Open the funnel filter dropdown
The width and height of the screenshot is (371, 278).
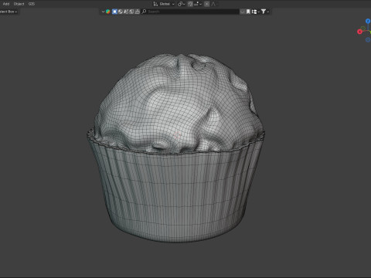click(x=265, y=12)
